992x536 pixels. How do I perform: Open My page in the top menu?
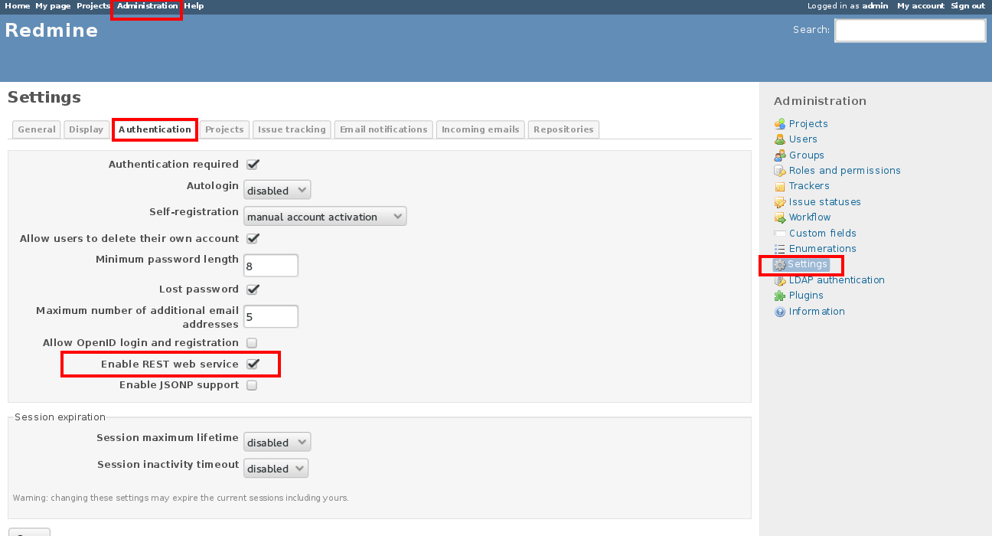[x=53, y=6]
